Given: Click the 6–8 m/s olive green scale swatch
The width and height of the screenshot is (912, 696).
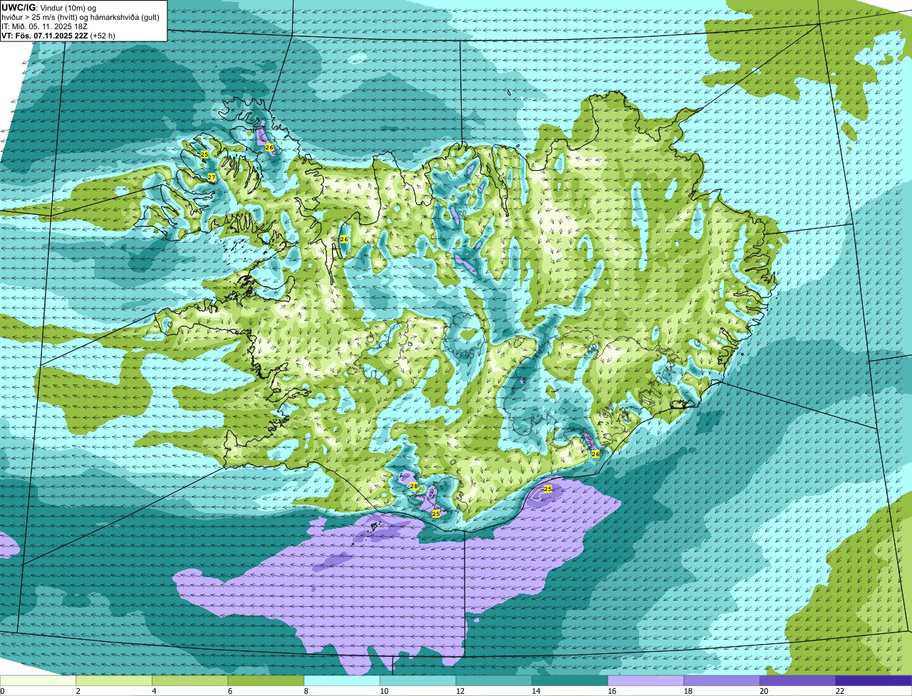Looking at the screenshot, I should 266,680.
